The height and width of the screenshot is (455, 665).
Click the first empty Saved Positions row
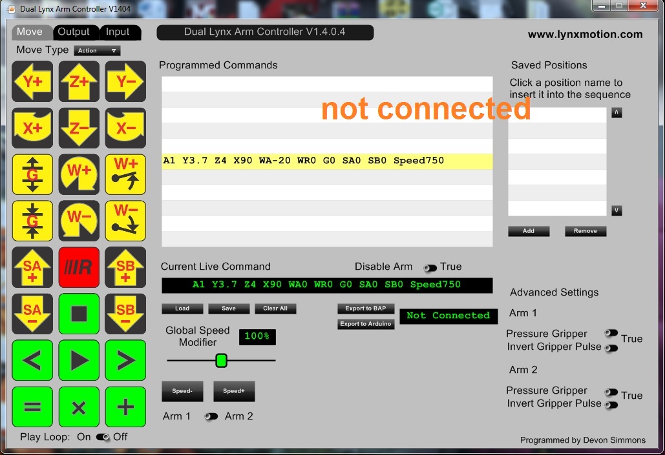point(557,116)
